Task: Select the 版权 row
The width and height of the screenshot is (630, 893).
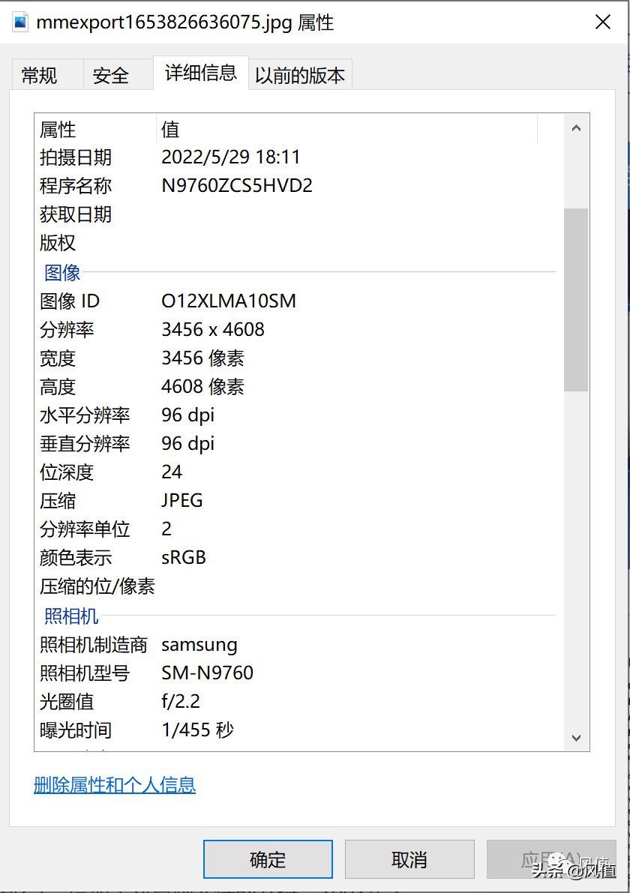Action: (295, 243)
